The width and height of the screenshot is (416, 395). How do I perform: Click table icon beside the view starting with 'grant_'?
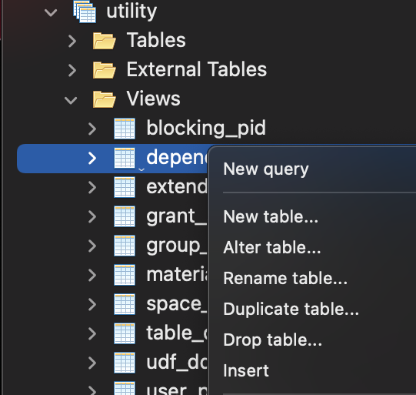[x=125, y=216]
